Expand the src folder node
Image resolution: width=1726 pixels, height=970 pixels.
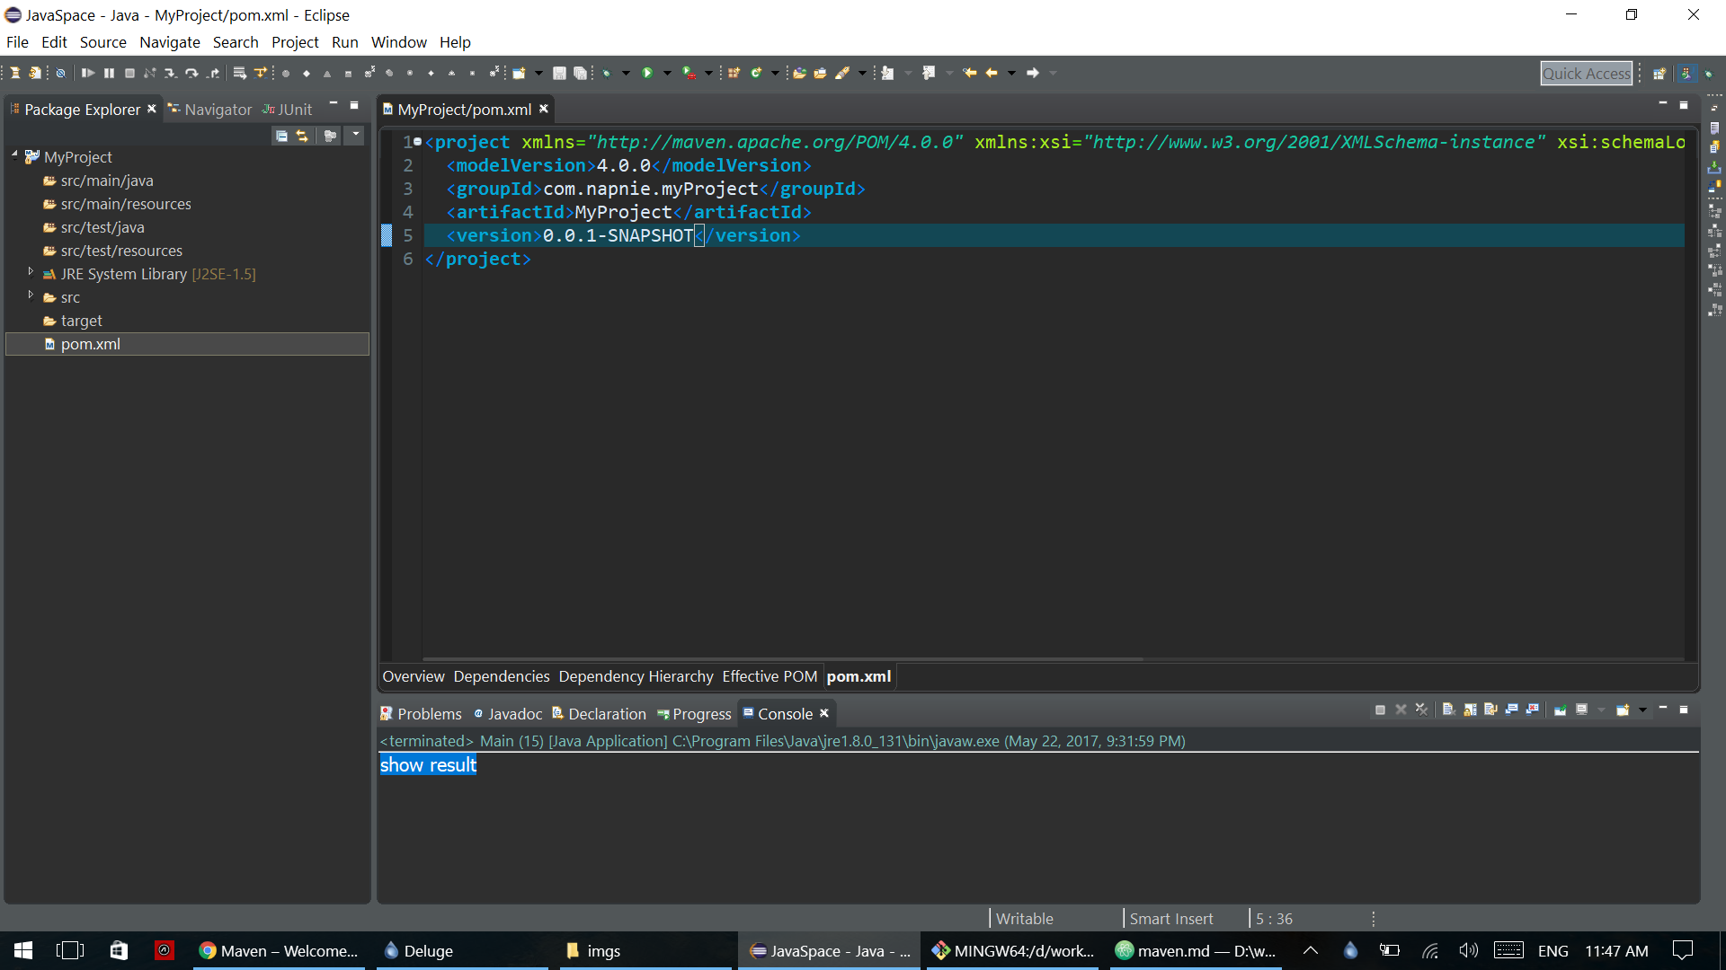point(31,295)
